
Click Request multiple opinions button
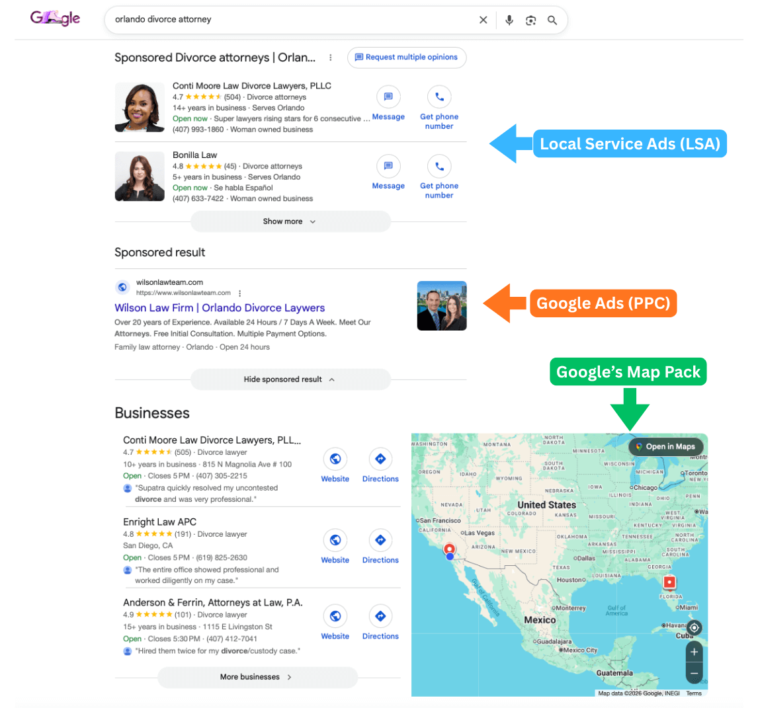coord(407,58)
